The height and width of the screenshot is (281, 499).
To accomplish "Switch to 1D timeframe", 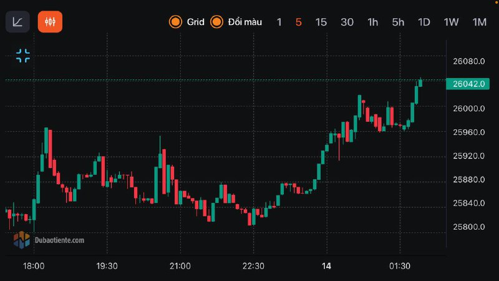I will (x=424, y=22).
